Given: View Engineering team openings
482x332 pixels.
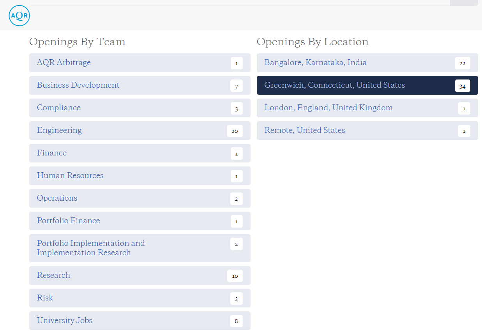Looking at the screenshot, I should (x=59, y=131).
